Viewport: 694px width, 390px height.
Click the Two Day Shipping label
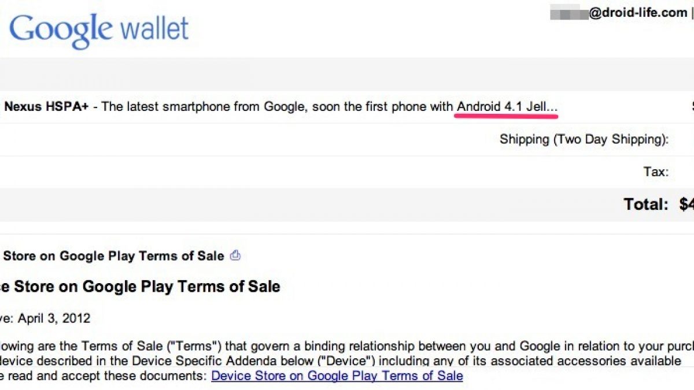point(584,139)
